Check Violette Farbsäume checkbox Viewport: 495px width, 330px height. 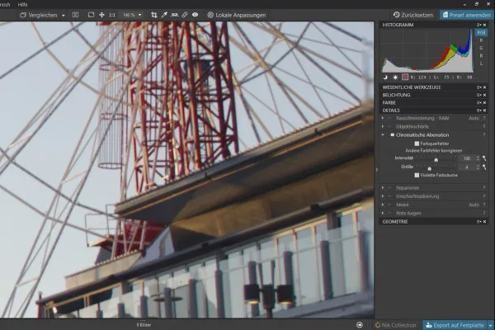click(x=417, y=175)
